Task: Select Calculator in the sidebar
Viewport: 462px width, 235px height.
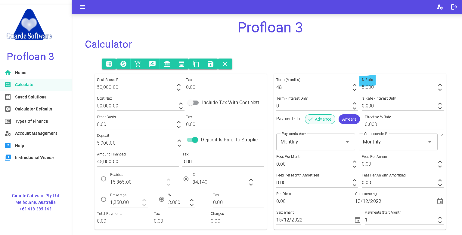Action: [36, 85]
